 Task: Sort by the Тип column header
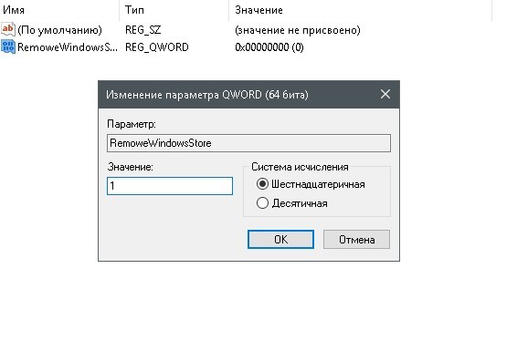(174, 10)
